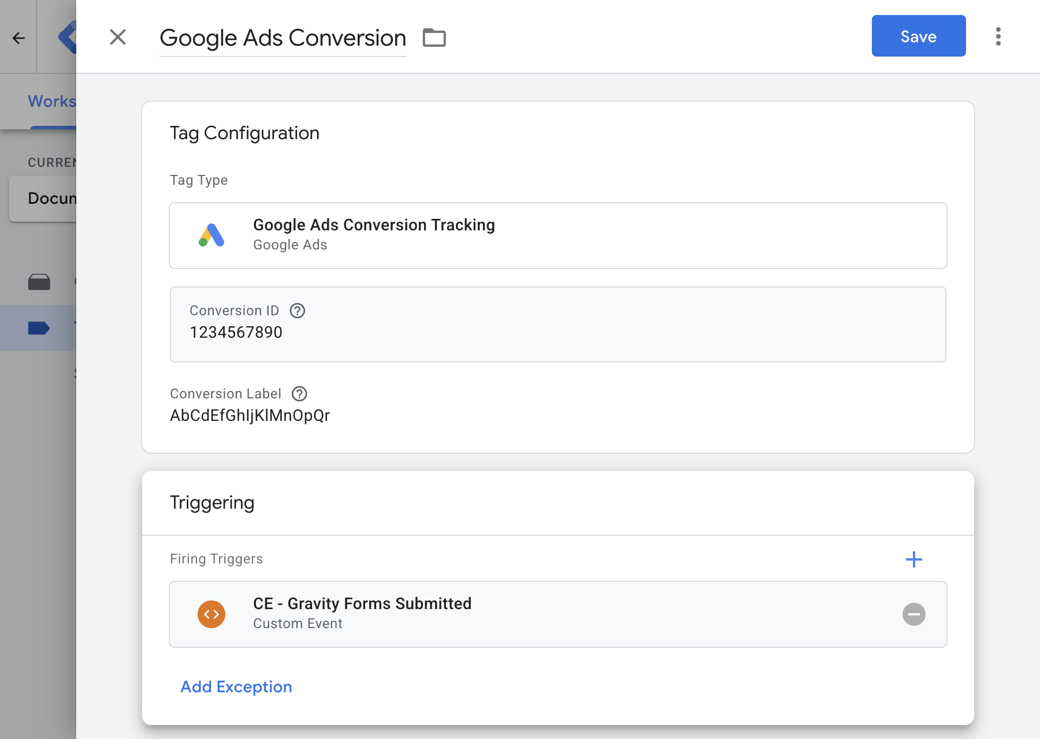
Task: Open Conversion Label help icon
Action: coord(299,394)
